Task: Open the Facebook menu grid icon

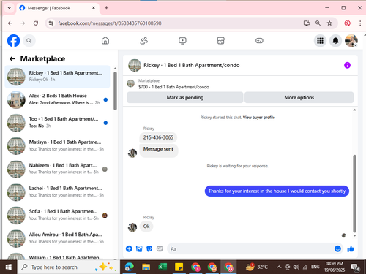Action: pos(320,41)
